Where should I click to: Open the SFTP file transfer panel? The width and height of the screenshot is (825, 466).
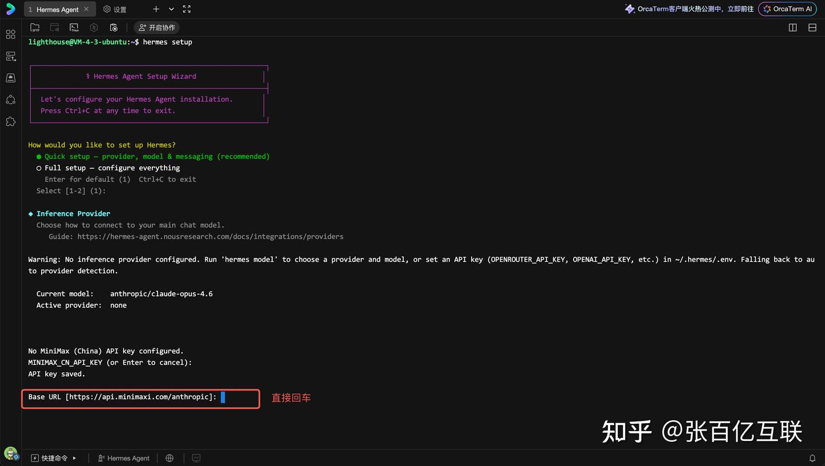point(35,27)
